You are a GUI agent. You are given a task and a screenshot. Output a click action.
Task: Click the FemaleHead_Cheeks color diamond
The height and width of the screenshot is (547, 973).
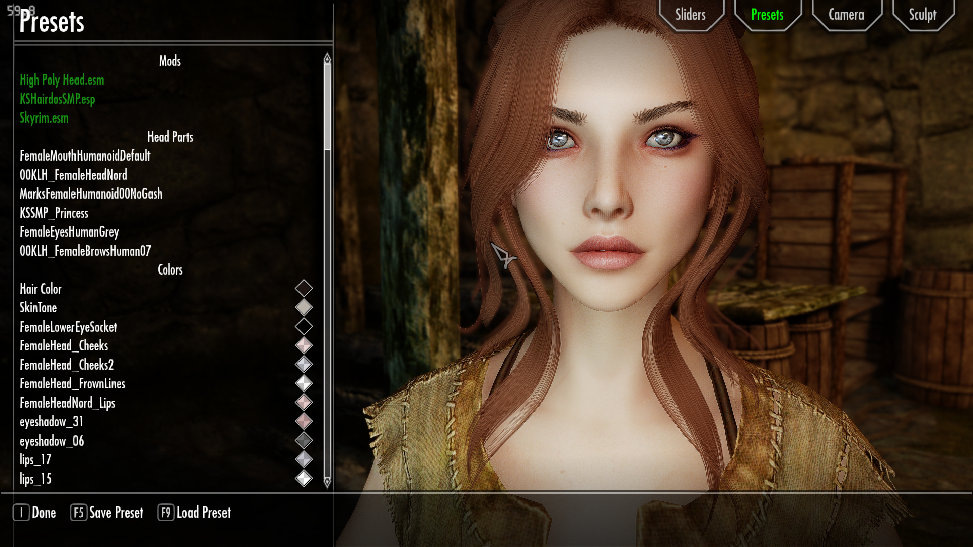tap(304, 345)
